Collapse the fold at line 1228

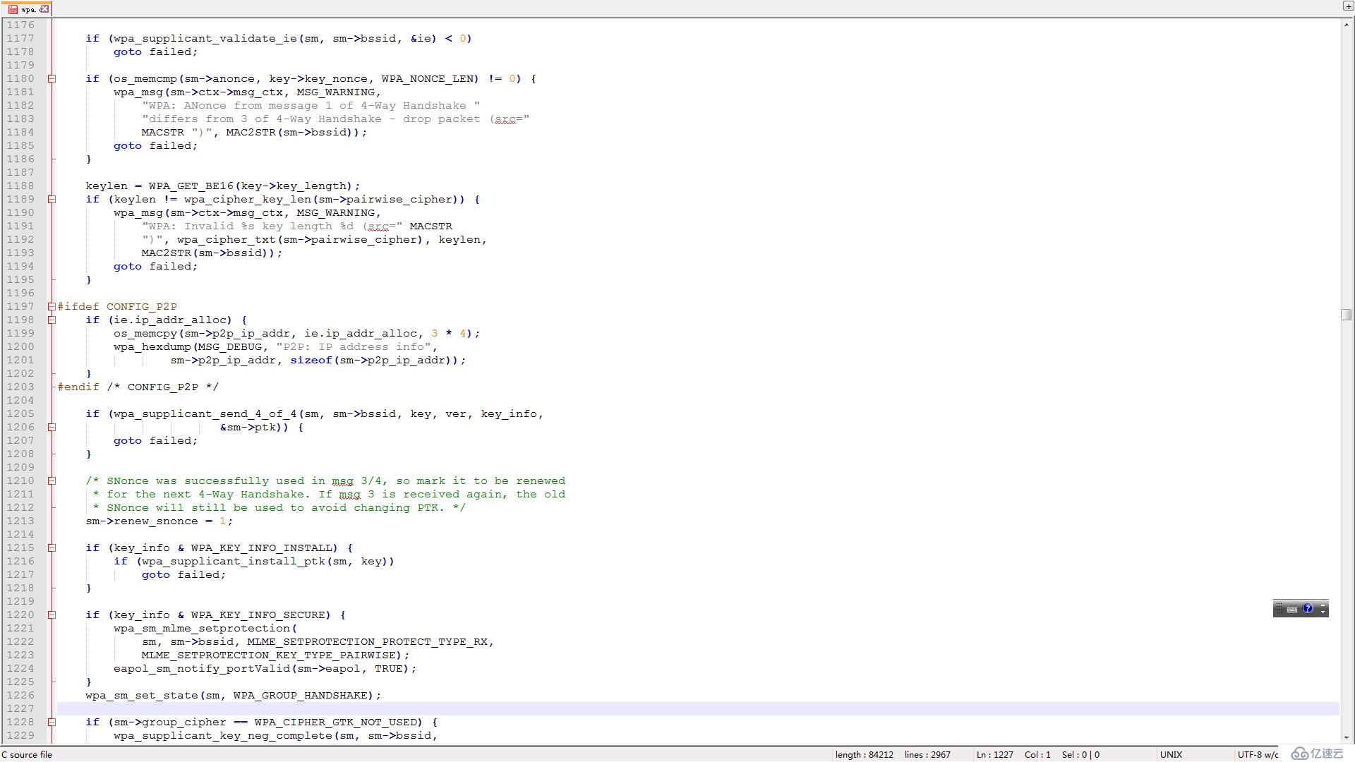coord(52,722)
